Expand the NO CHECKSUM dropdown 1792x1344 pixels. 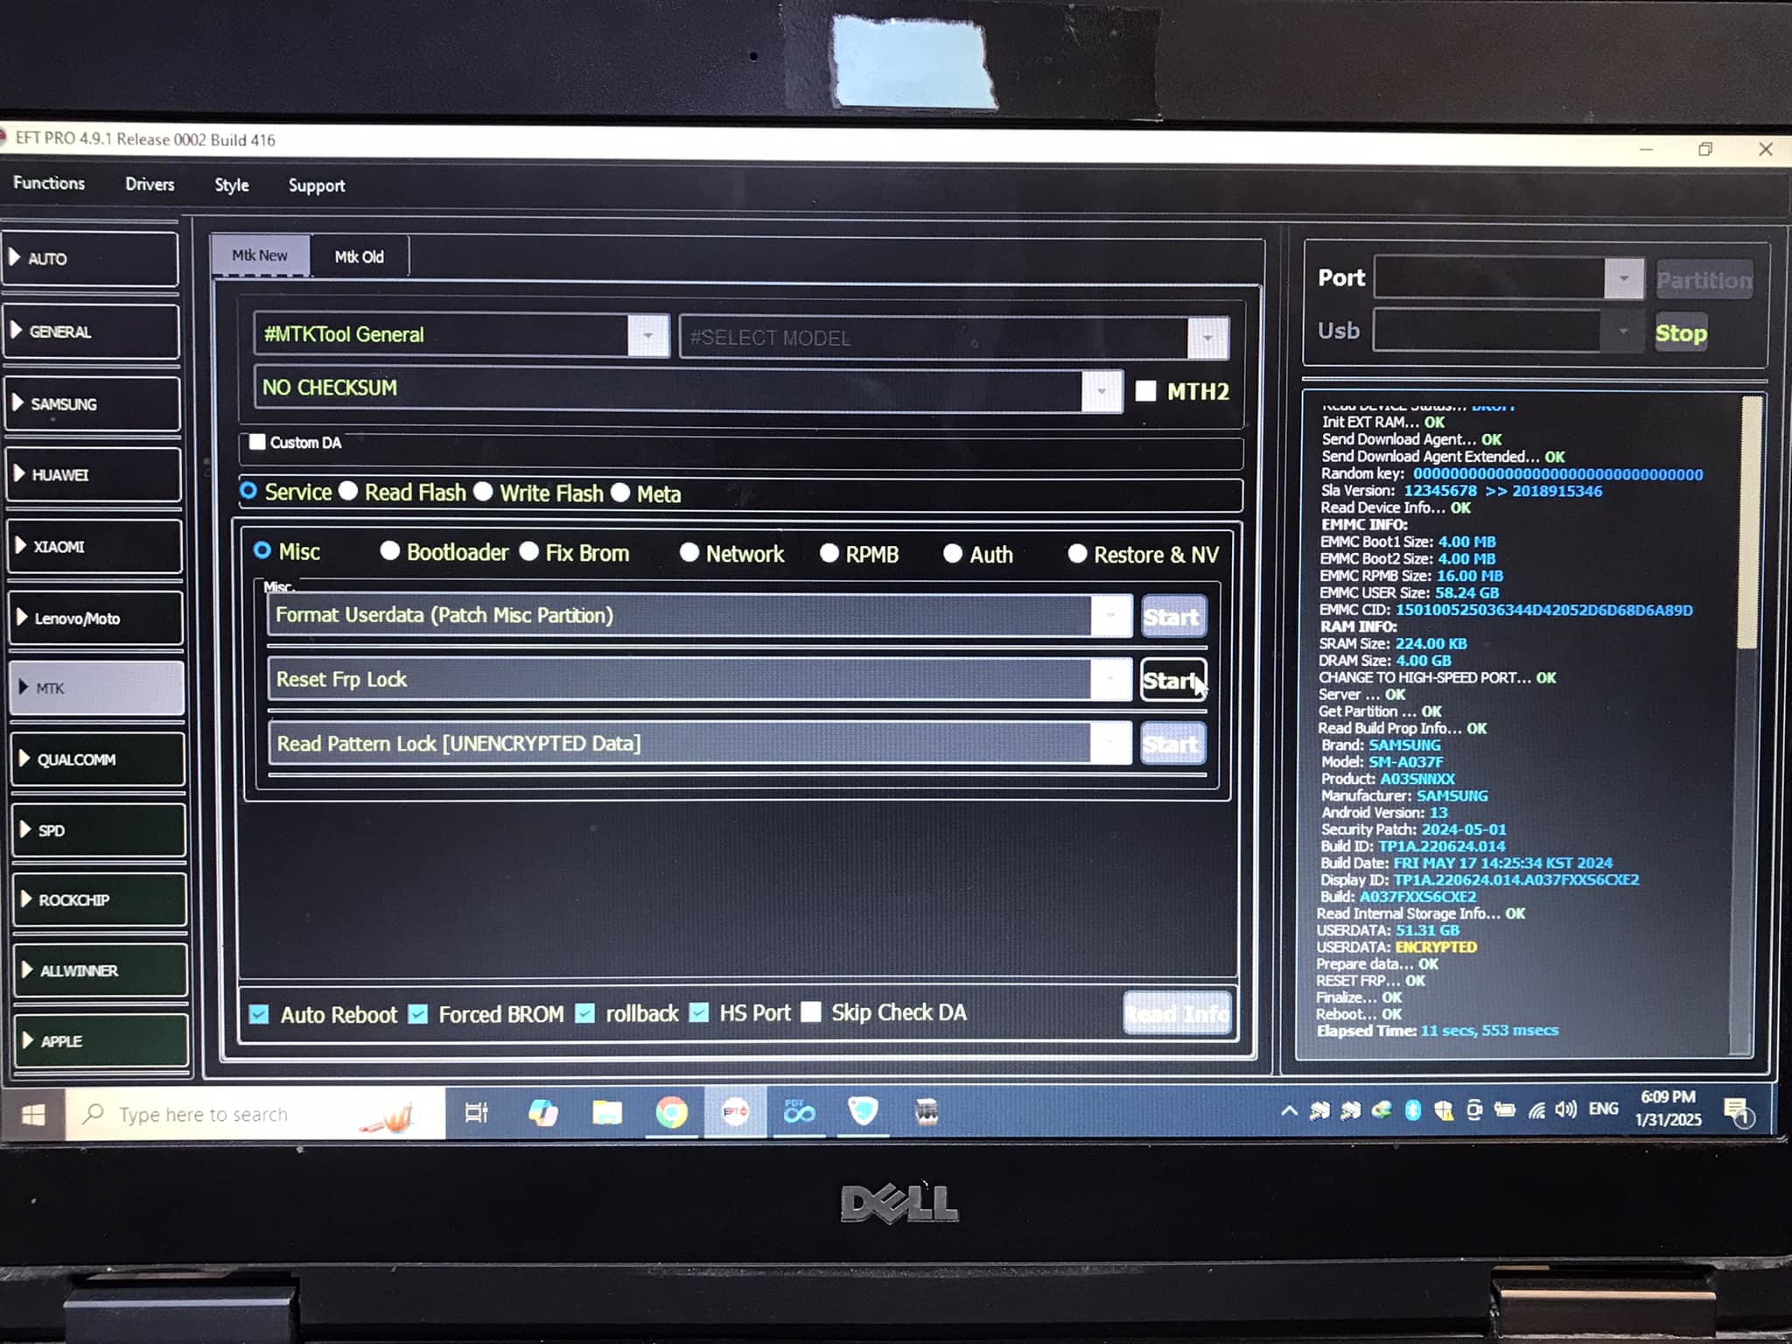[1102, 390]
